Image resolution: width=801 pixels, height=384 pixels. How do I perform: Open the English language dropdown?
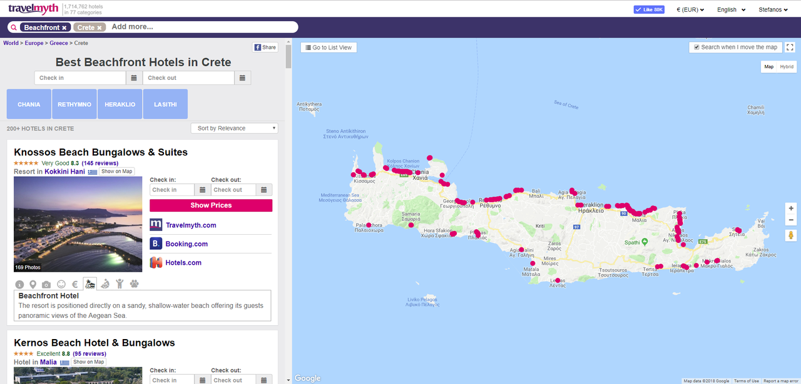(x=731, y=9)
